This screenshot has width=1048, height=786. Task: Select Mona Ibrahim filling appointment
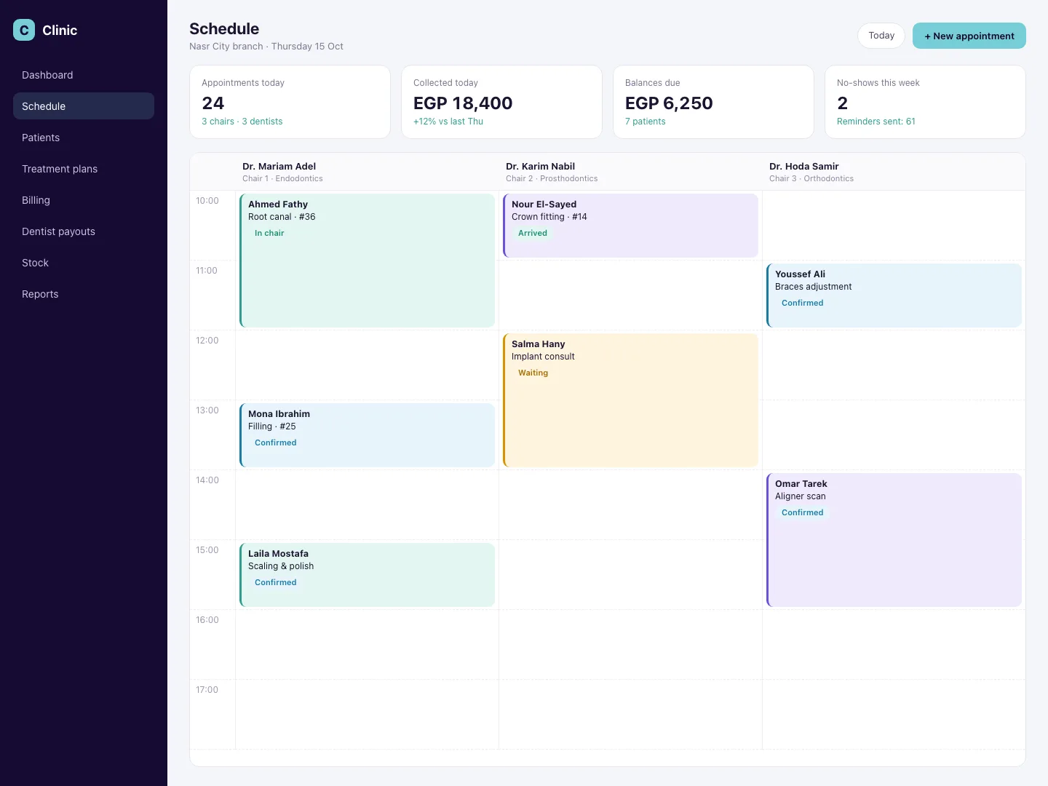368,435
